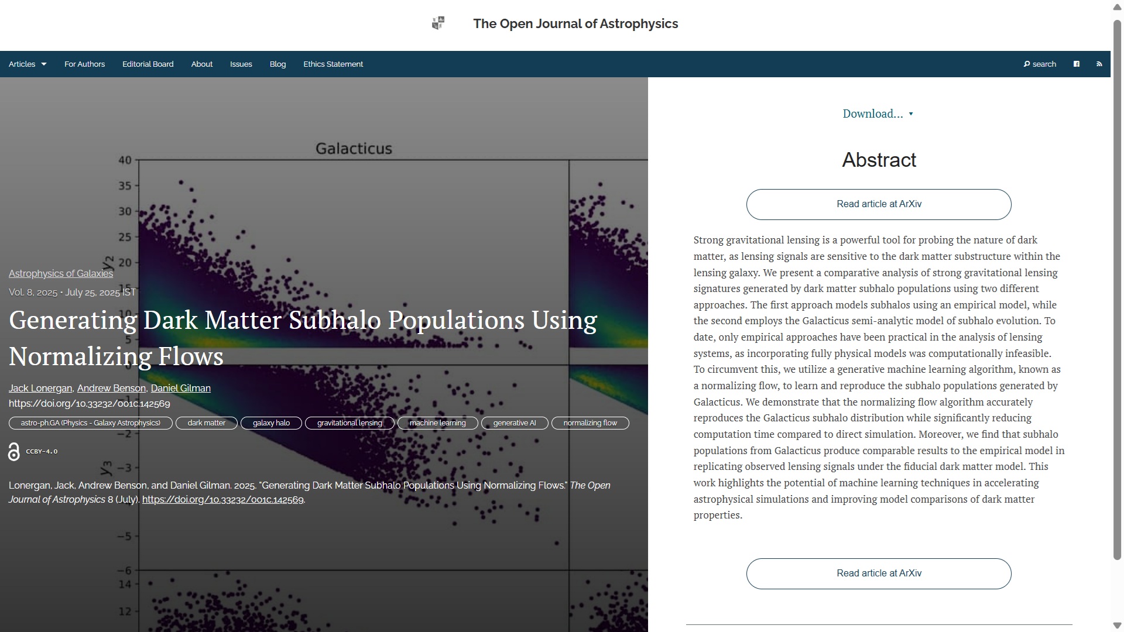
Task: Click the search magnifier in navbar
Action: coord(1027,64)
